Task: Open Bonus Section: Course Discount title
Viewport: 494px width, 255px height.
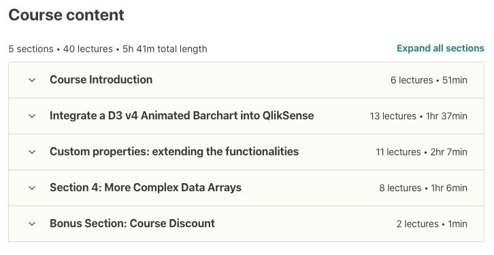Action: coord(132,224)
